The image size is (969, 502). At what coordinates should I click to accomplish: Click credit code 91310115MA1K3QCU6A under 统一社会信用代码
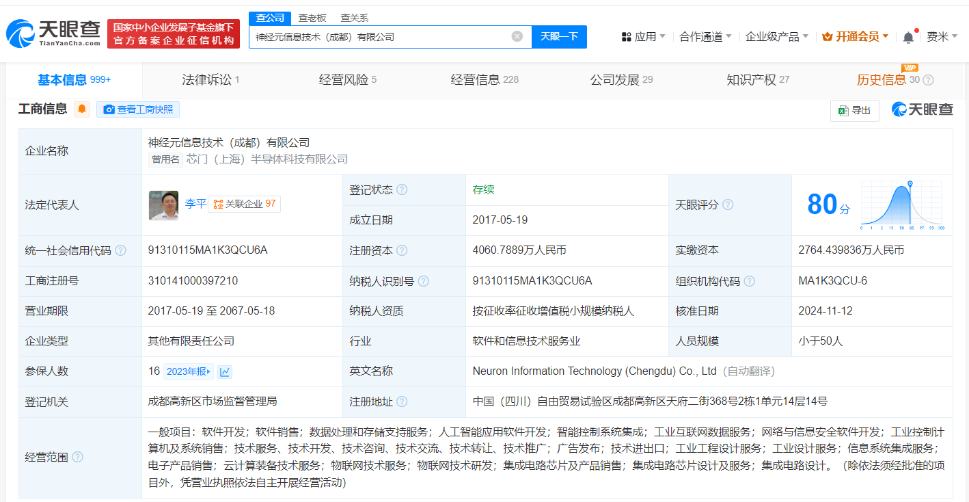point(208,250)
